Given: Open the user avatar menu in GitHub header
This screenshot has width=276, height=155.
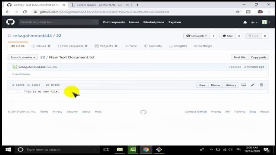Looking at the screenshot, I should 266,22.
